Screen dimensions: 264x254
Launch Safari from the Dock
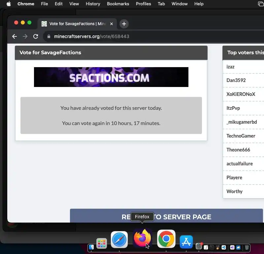coord(119,239)
